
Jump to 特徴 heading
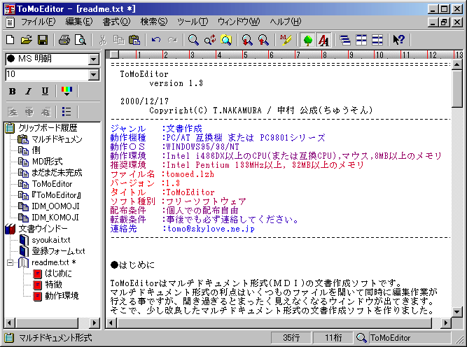(x=53, y=285)
